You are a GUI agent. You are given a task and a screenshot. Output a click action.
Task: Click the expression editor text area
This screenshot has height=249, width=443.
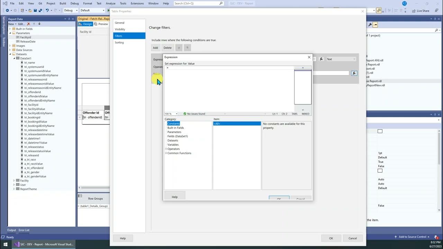coord(229,89)
